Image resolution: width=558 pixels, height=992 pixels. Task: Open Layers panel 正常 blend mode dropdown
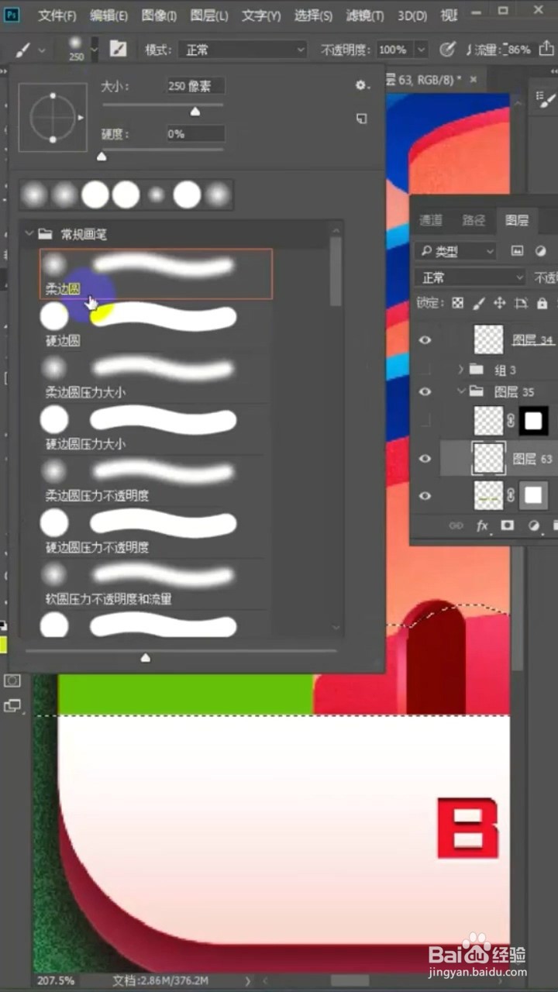point(470,277)
